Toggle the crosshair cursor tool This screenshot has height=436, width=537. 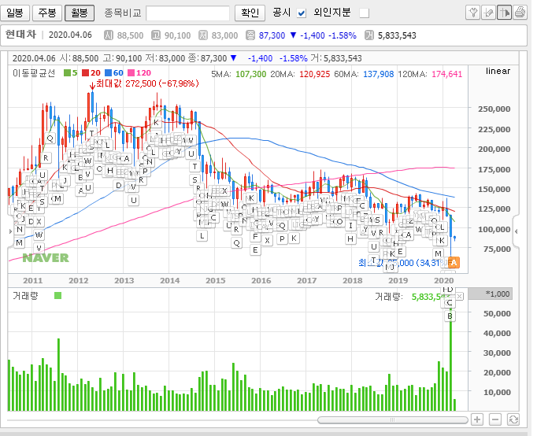point(504,13)
